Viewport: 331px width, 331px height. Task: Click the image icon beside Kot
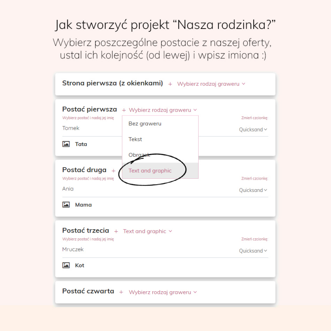(x=66, y=265)
